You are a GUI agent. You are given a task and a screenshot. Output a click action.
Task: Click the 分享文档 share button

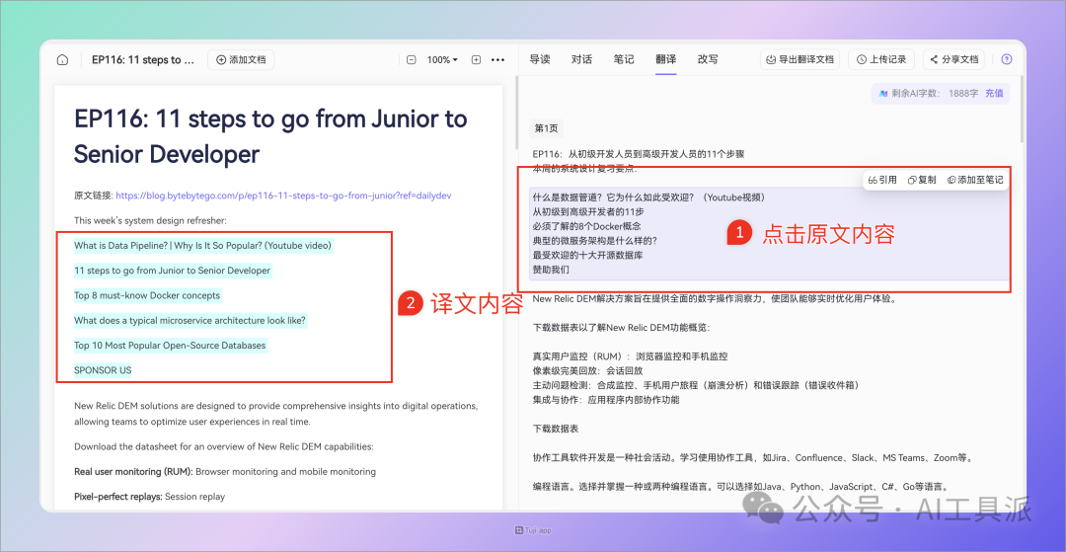953,60
